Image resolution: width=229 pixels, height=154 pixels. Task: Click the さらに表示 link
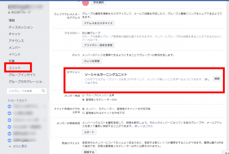point(20,146)
